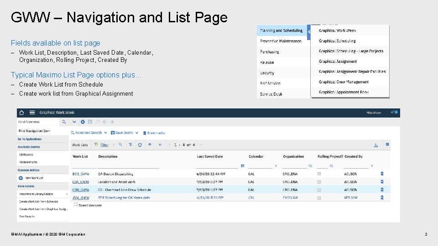Collapse the Work Lists table section

pos(387,144)
